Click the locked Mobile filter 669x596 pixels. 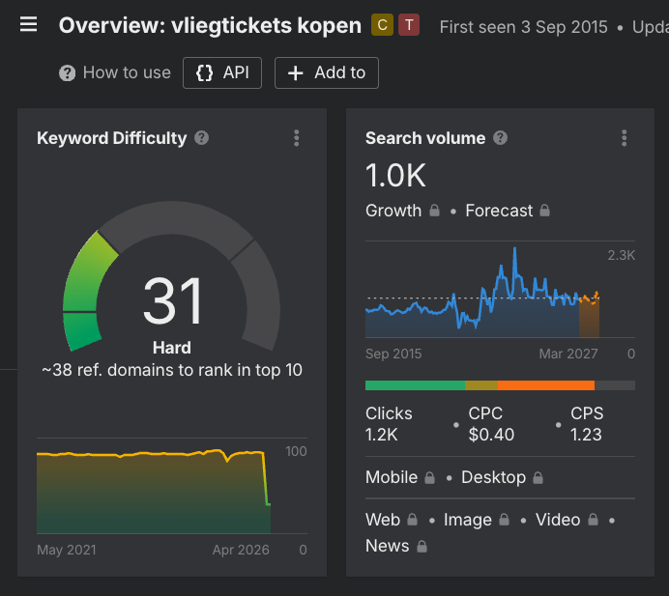[400, 477]
